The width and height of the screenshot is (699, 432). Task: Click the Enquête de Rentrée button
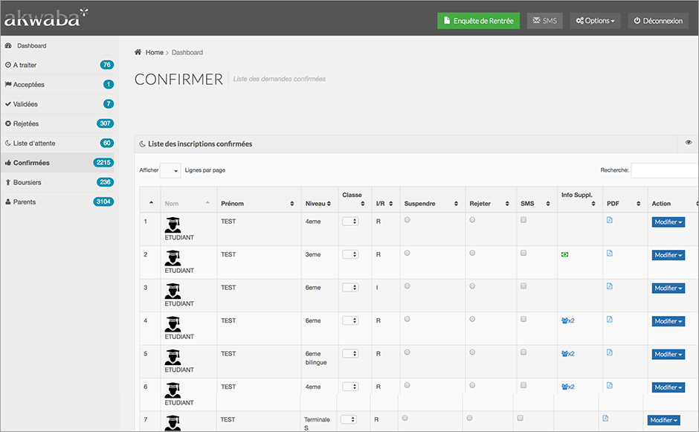point(478,21)
